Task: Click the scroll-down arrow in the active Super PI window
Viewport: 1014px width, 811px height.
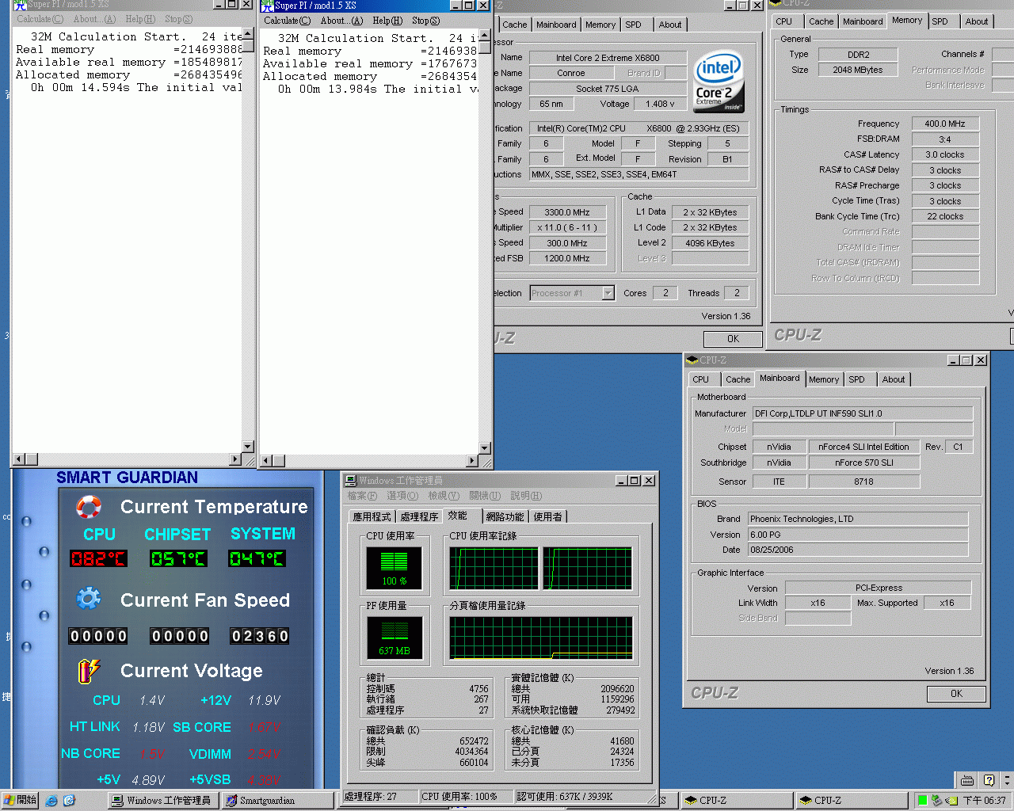Action: [486, 447]
